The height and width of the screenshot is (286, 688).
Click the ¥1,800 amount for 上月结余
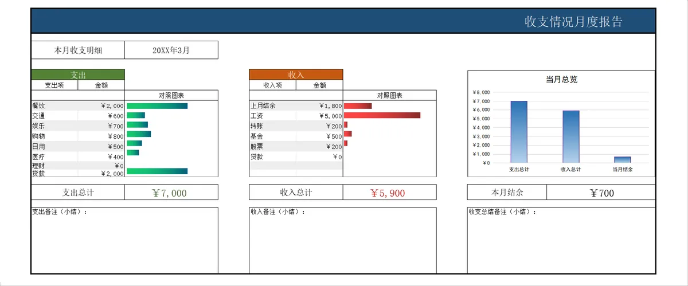(x=319, y=105)
